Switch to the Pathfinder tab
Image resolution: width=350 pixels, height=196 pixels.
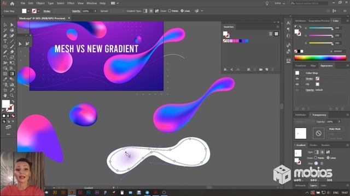coord(301,115)
